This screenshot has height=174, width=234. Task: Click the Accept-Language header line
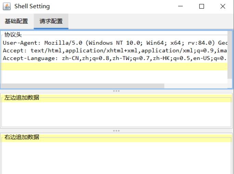103,58
